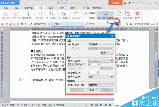Viewport: 159px width, 107px height.
Task: Click the 转换(C)... button
Action: point(107,53)
